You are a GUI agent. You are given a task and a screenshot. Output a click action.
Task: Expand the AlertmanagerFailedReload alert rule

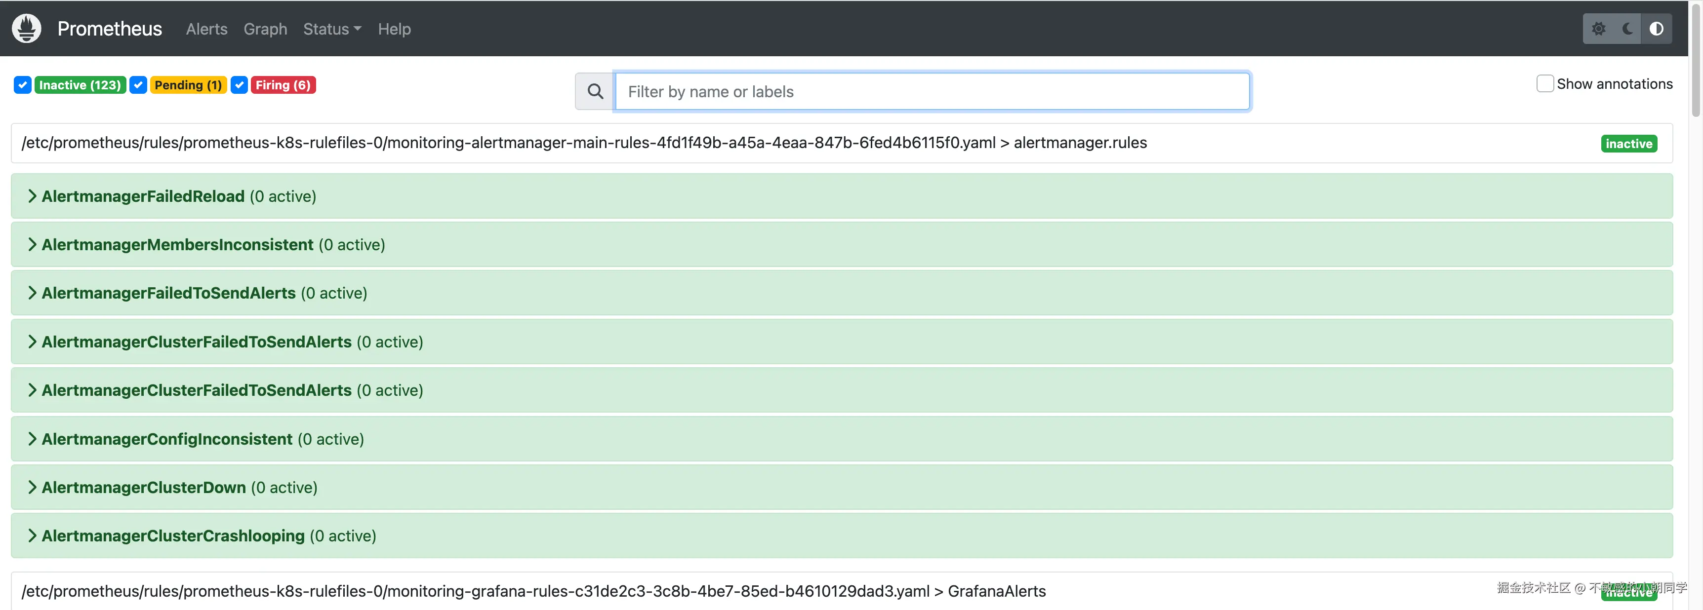143,196
